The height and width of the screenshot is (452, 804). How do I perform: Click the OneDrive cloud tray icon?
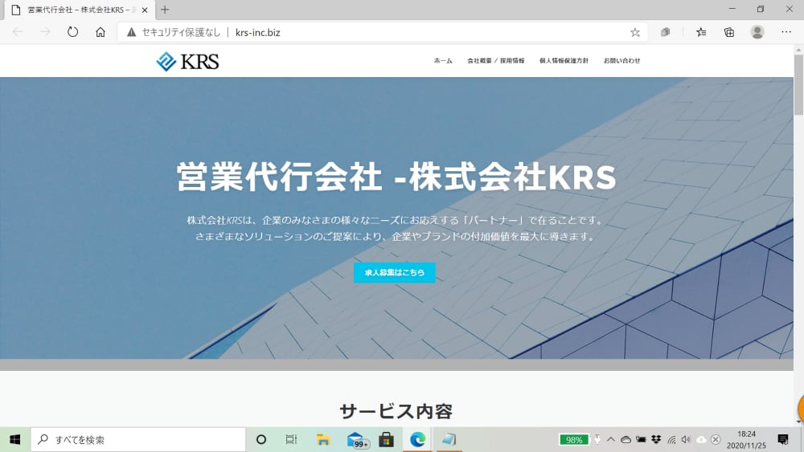(x=626, y=439)
